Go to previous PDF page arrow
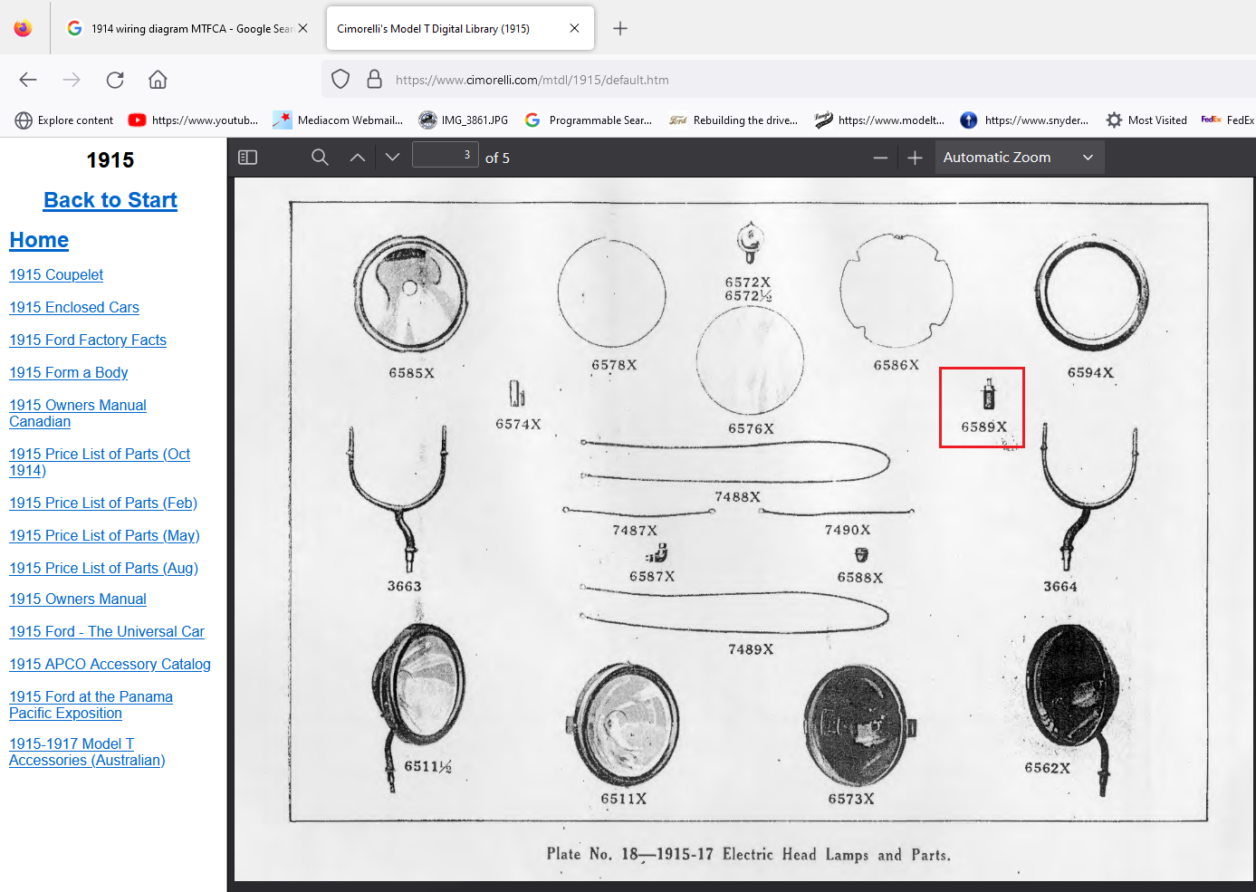 coord(358,158)
